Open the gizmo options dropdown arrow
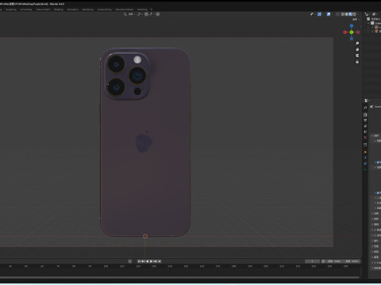The width and height of the screenshot is (381, 285). tap(323, 14)
